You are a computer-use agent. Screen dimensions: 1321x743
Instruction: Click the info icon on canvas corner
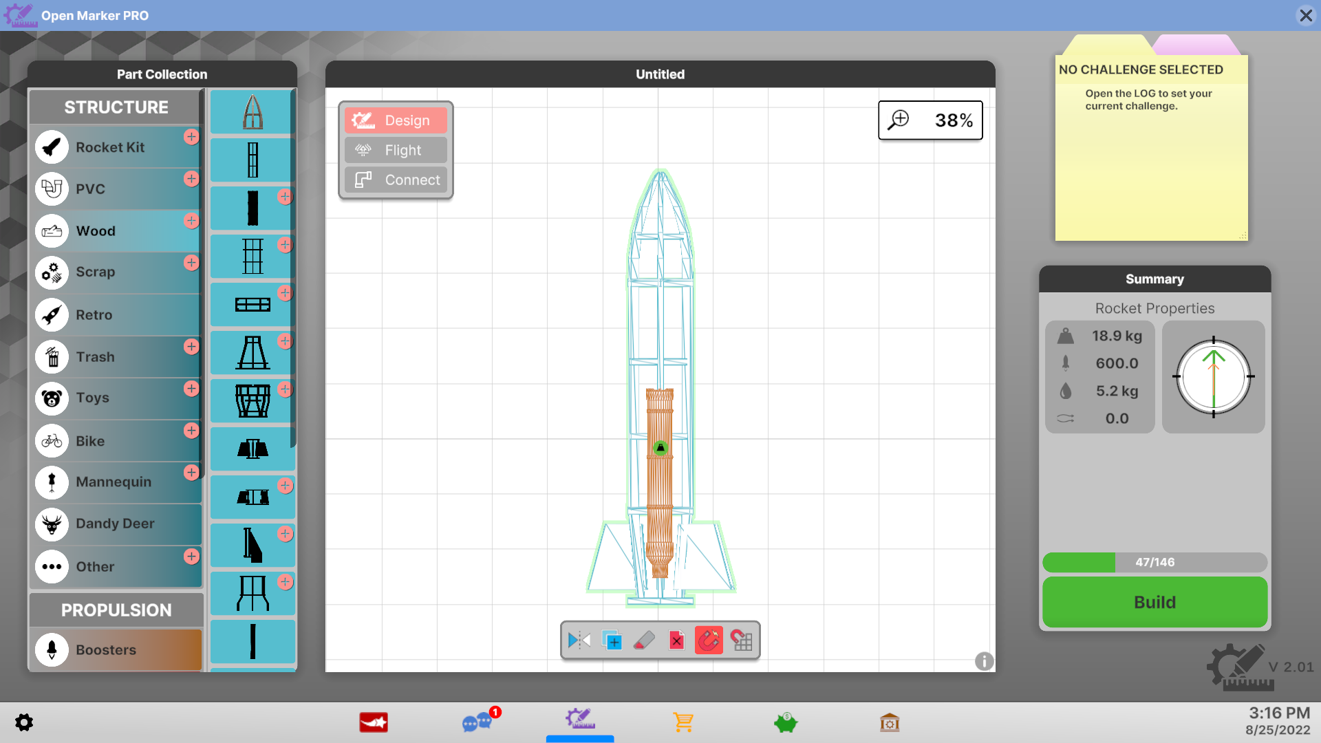(984, 661)
